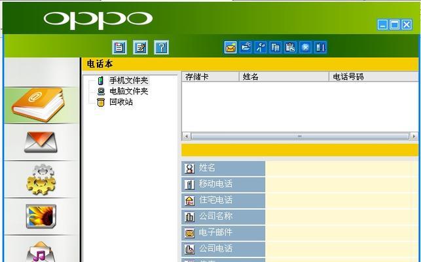Click the office phone icon beside 公司电话
This screenshot has width=421, height=262.
(190, 249)
